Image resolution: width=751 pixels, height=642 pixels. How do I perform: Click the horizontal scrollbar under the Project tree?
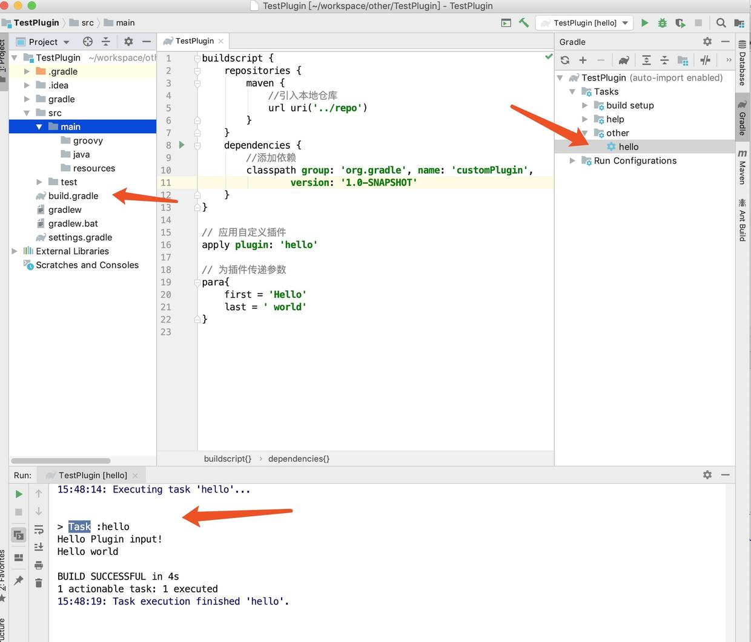coord(61,460)
